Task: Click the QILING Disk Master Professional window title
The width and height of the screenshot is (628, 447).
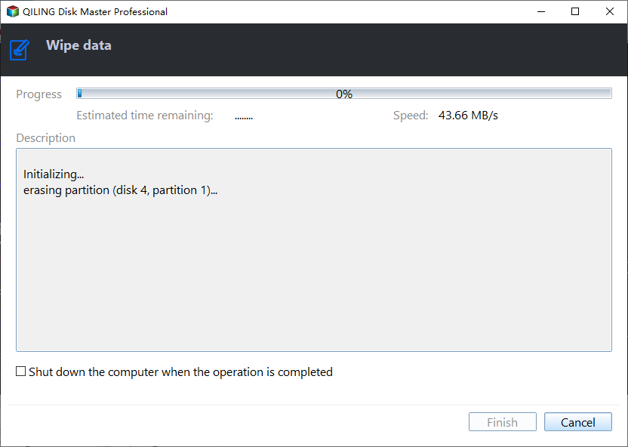Action: 95,11
